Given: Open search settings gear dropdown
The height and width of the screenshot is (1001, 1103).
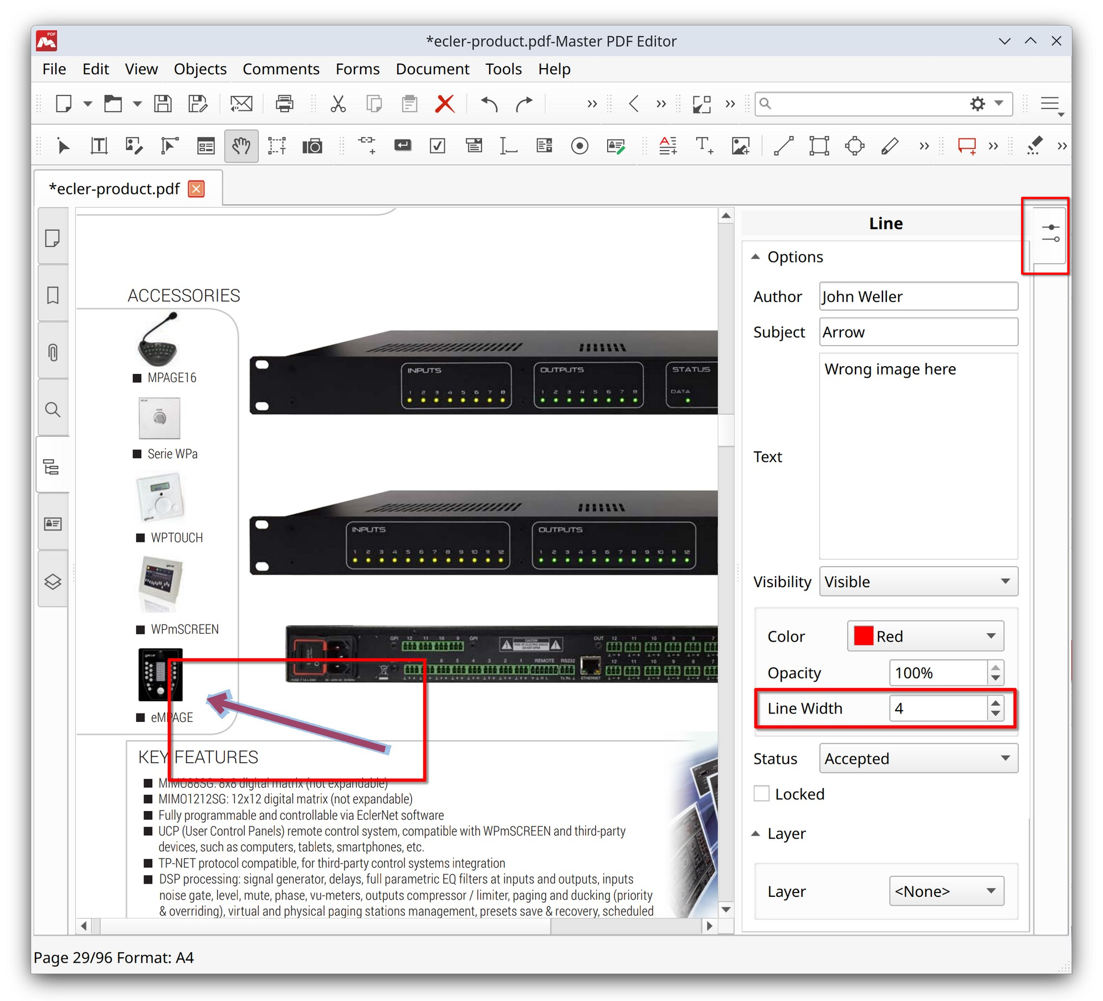Looking at the screenshot, I should click(986, 104).
